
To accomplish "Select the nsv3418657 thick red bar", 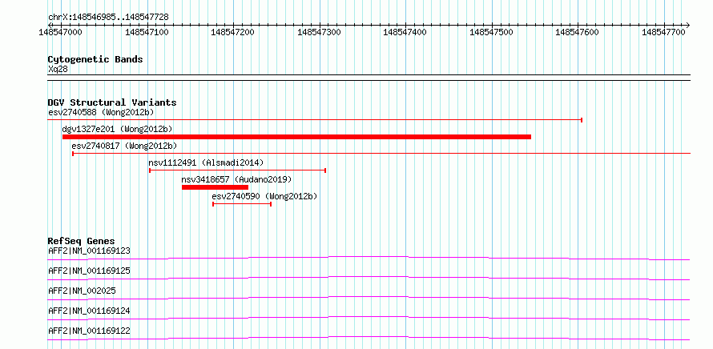I will point(215,187).
